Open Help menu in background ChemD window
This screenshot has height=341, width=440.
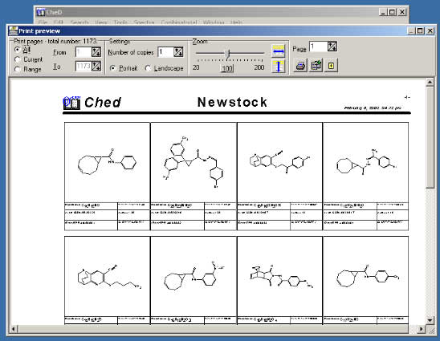click(x=236, y=22)
